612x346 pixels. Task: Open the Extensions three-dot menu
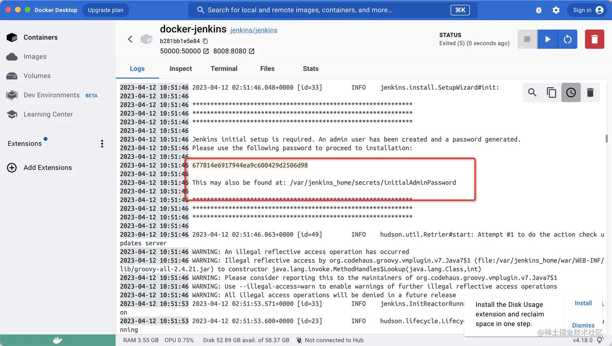102,144
